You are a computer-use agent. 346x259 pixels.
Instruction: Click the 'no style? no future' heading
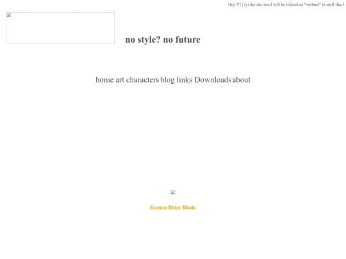163,40
